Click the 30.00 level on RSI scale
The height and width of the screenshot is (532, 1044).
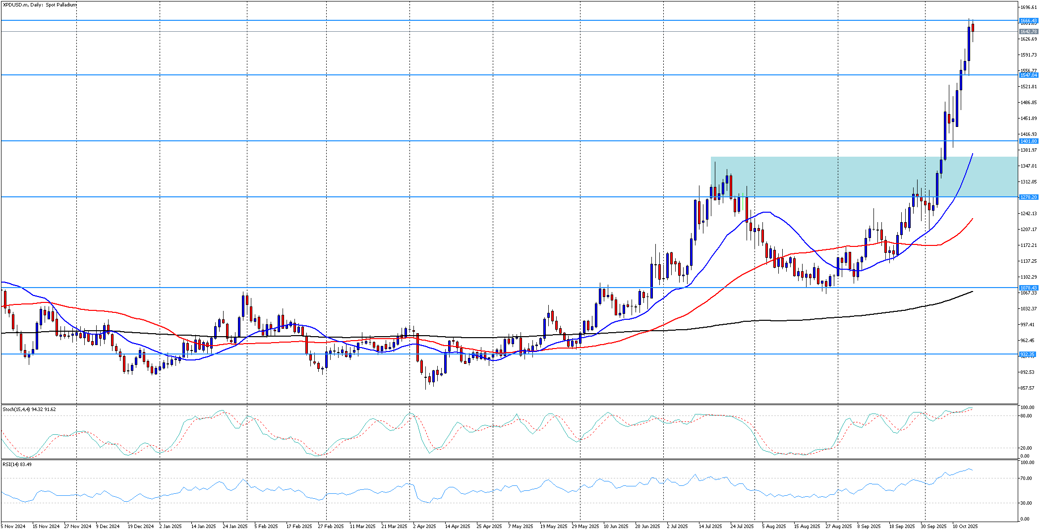coord(1026,503)
